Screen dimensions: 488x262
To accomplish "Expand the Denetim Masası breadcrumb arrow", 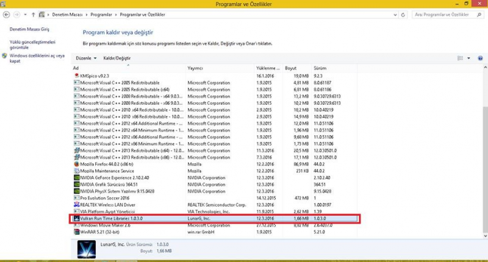I will 87,15.
